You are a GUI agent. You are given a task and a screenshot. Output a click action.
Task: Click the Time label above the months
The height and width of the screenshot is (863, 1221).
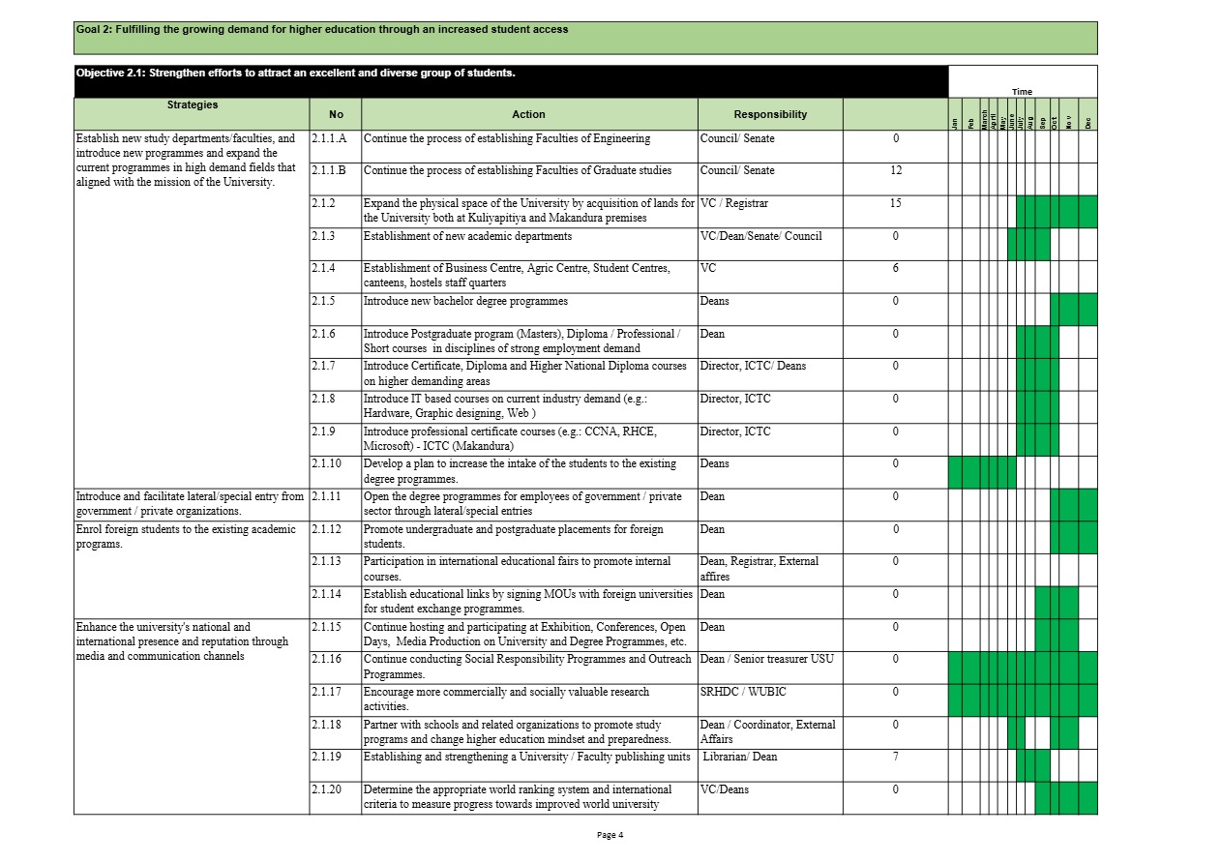pyautogui.click(x=1022, y=92)
